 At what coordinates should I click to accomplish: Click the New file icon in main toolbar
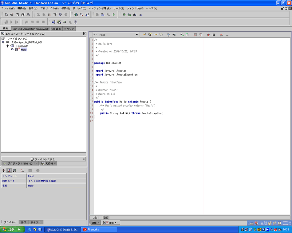click(x=6, y=14)
